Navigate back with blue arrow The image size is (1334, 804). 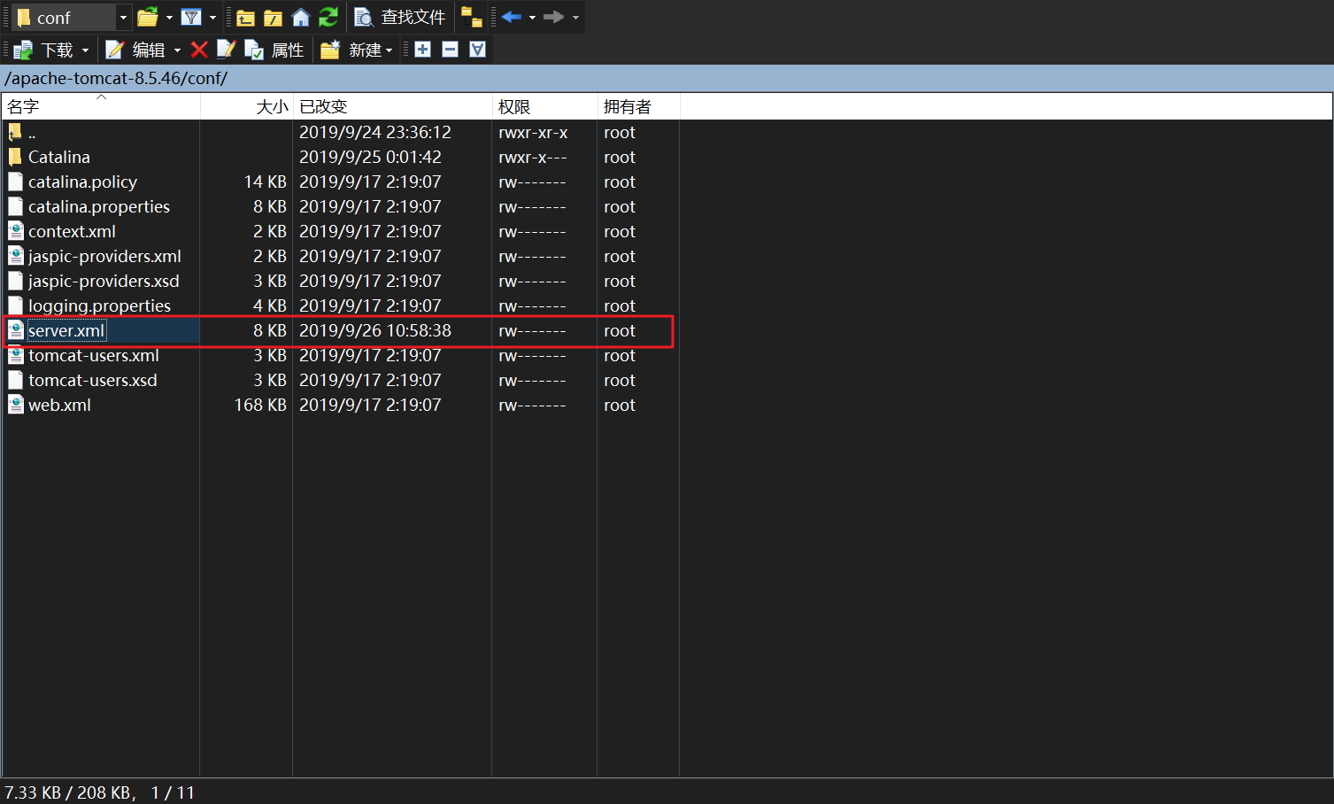pos(511,17)
